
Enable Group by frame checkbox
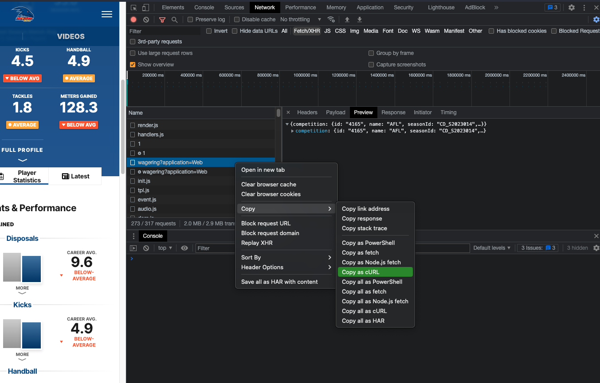click(371, 53)
